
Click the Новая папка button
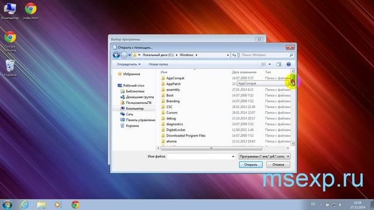coord(158,64)
